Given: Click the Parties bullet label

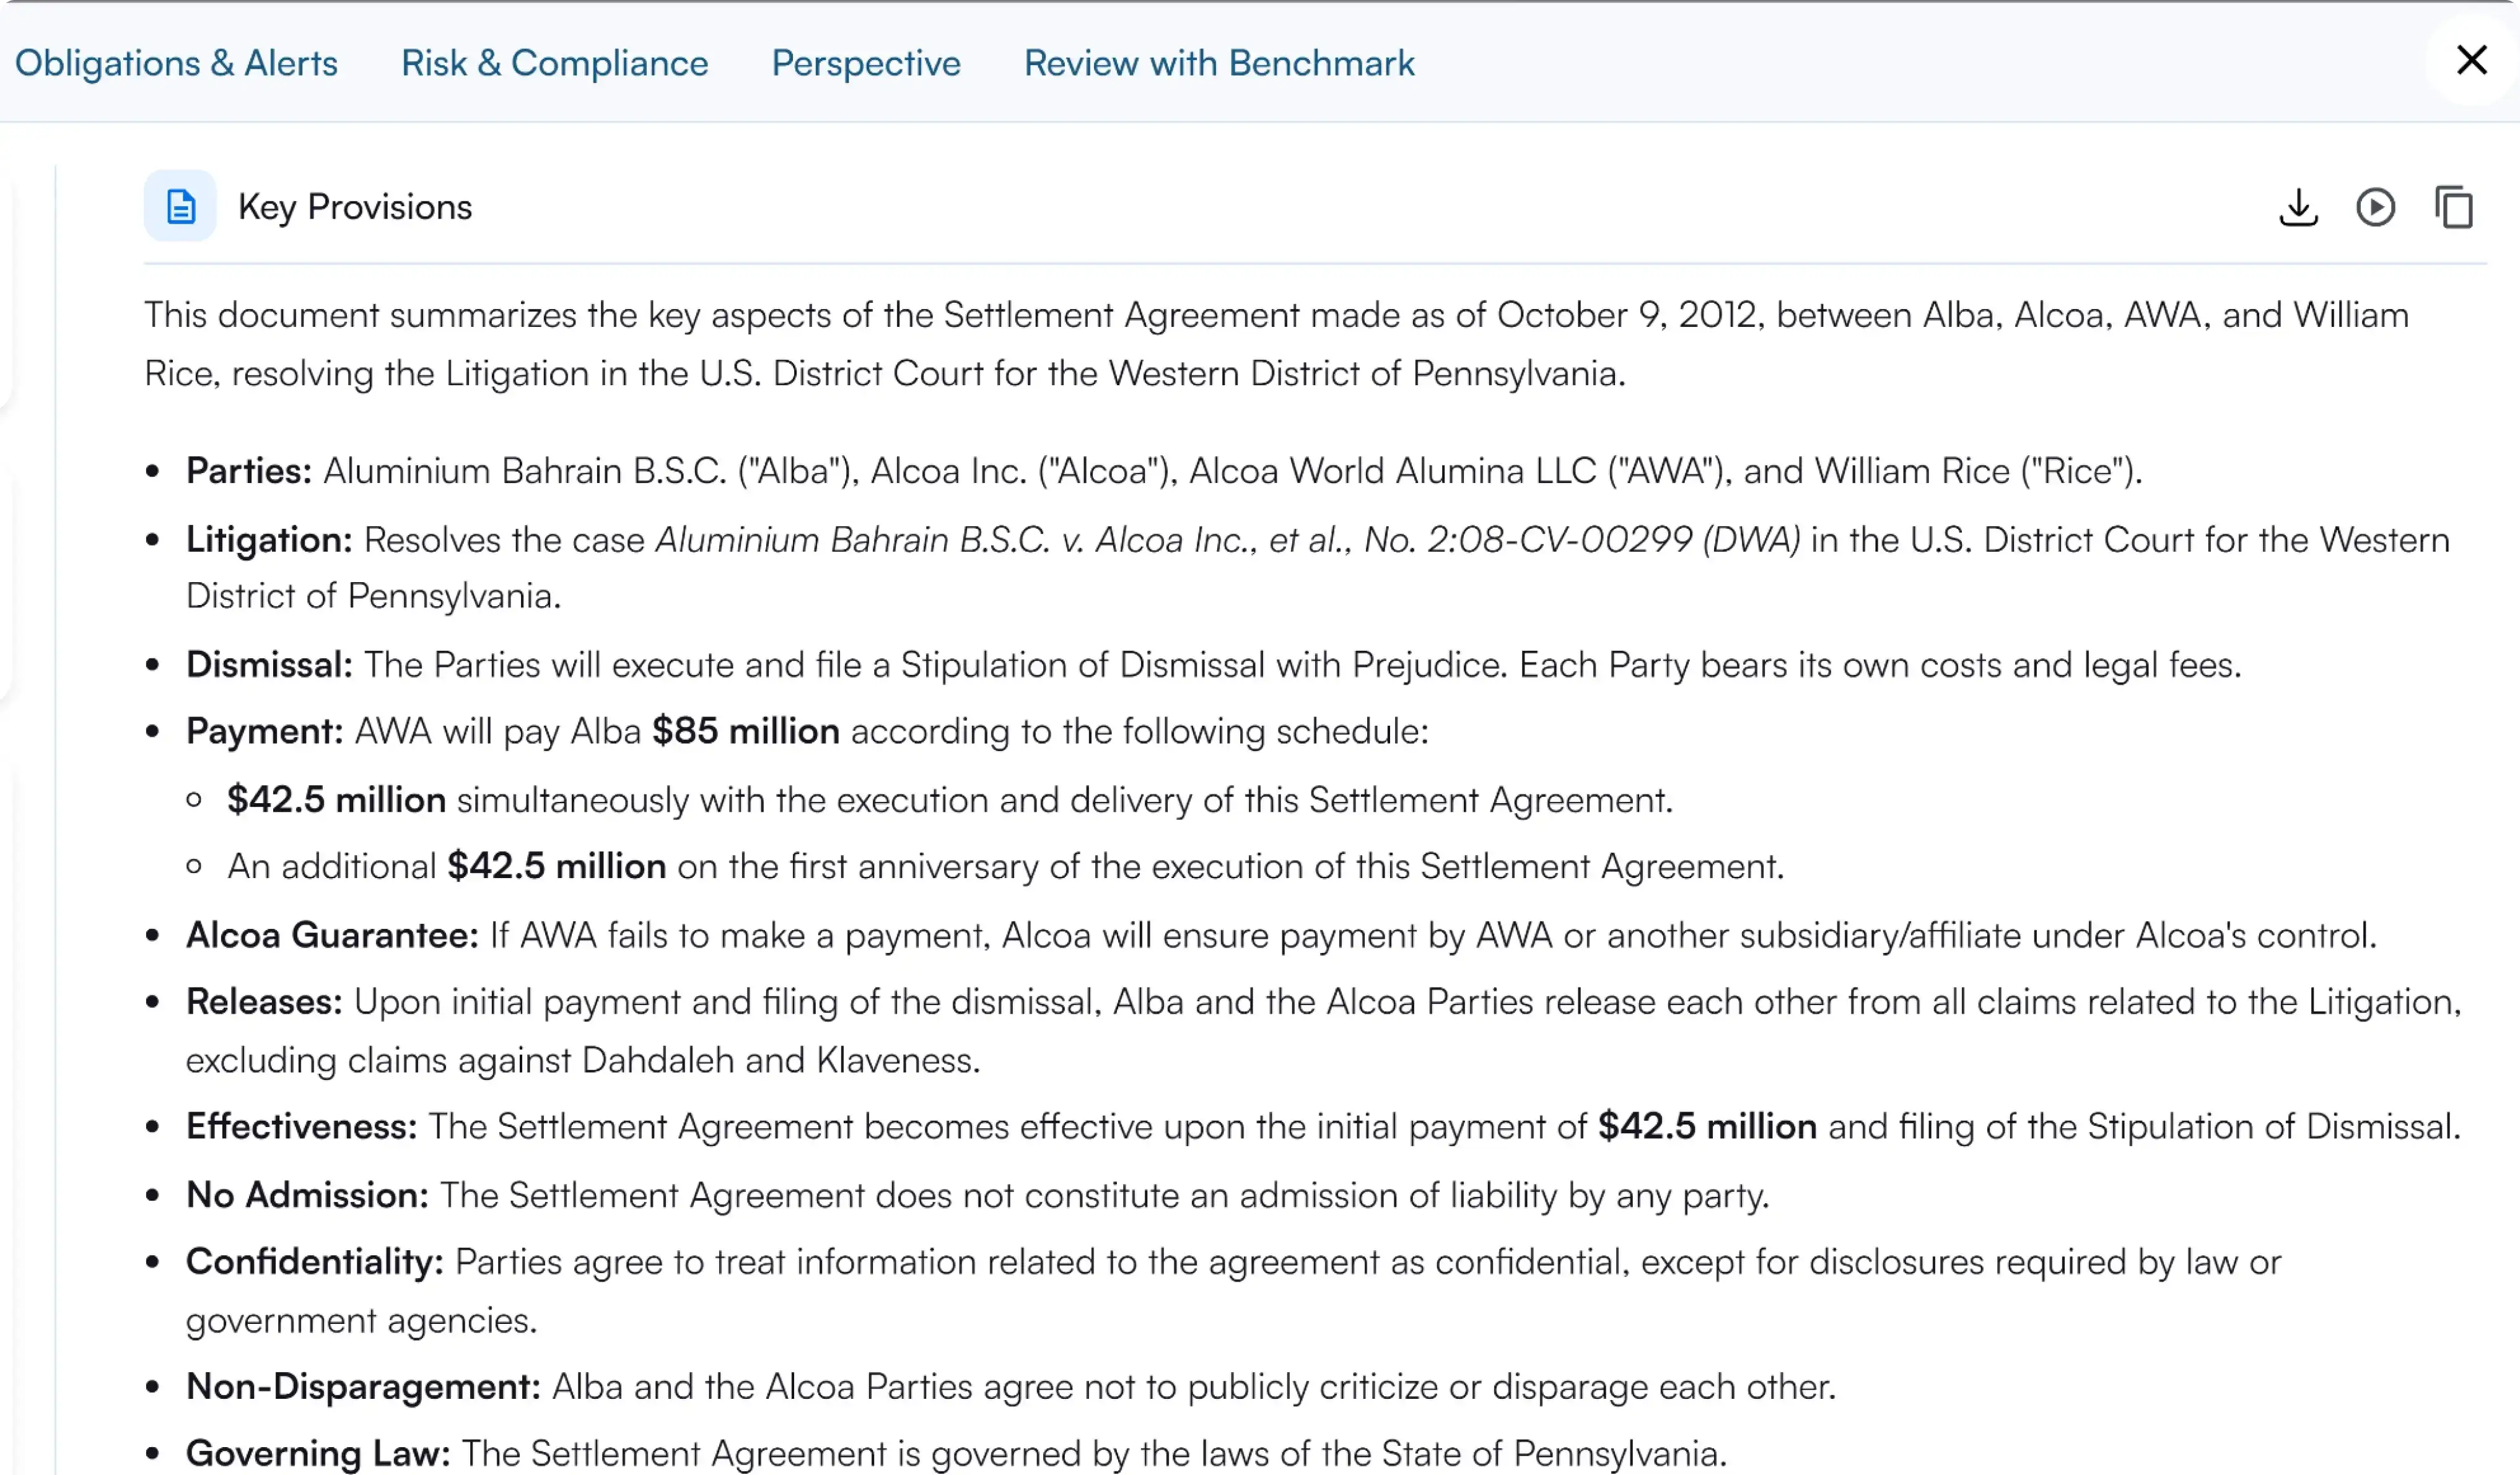Looking at the screenshot, I should coord(249,471).
